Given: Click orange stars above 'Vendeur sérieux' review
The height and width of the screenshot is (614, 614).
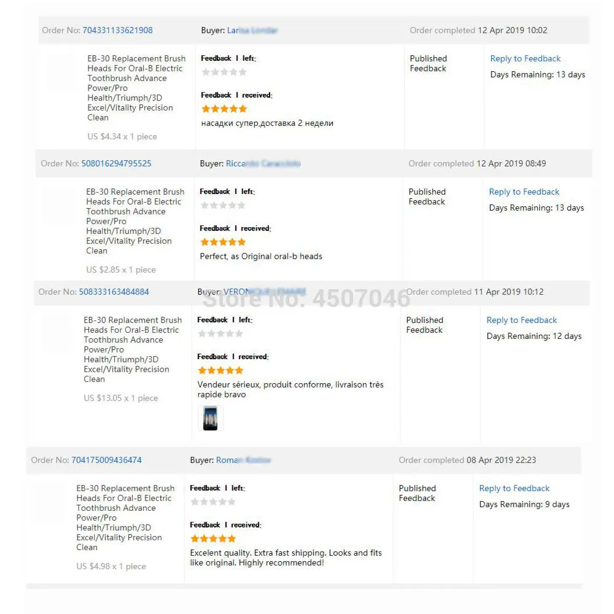Looking at the screenshot, I should coord(220,370).
